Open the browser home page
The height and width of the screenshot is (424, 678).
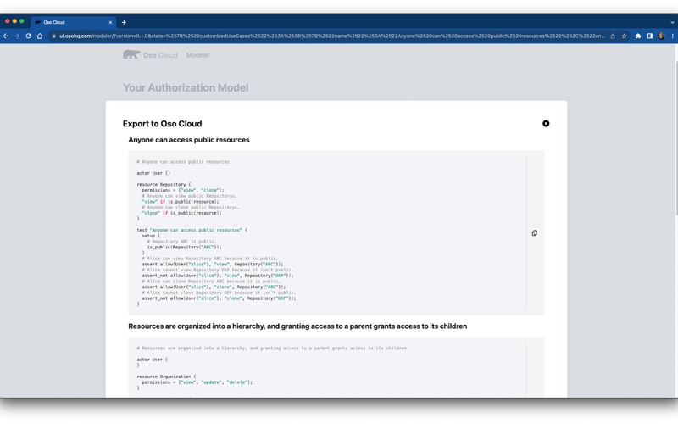40,36
